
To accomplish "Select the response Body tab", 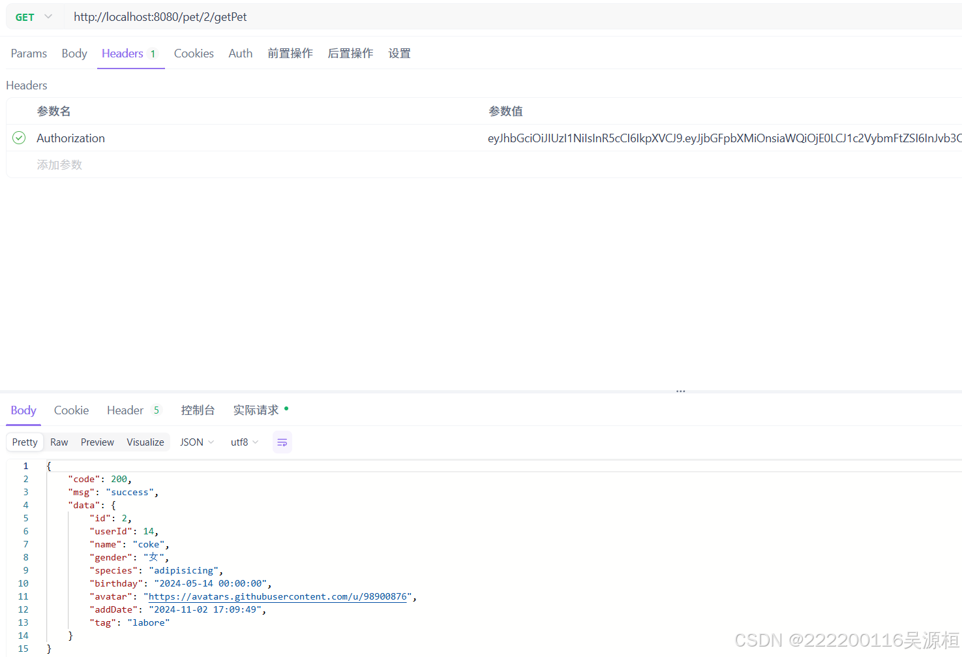I will click(x=23, y=410).
